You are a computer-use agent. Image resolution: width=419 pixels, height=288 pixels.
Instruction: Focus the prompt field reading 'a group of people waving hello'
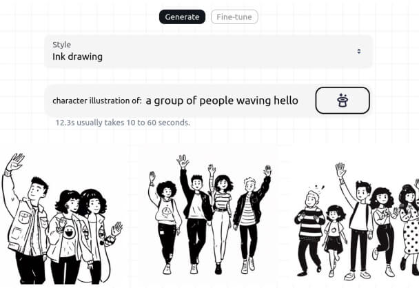[222, 101]
